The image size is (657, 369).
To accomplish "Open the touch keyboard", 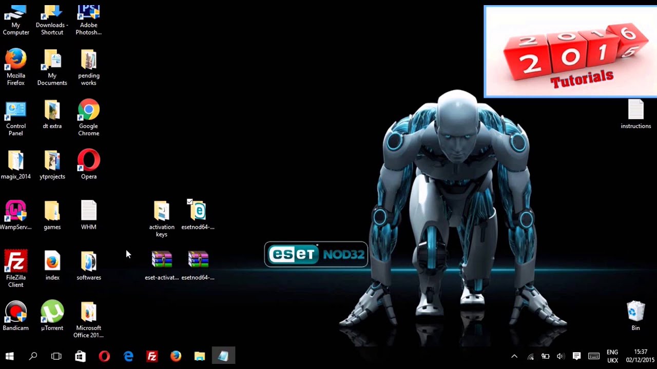I will [594, 356].
